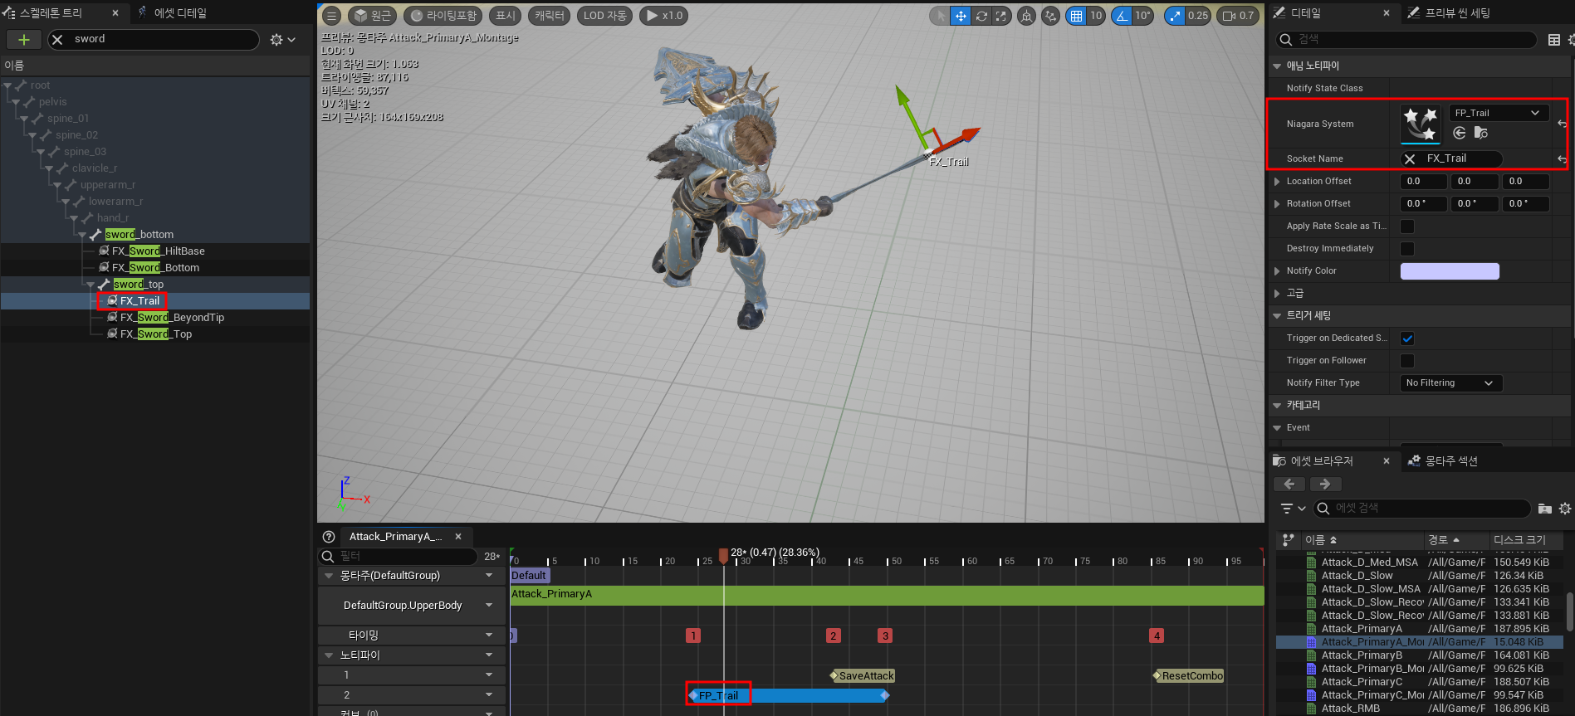Click the x1.0 playback speed button
The height and width of the screenshot is (716, 1575).
[664, 16]
